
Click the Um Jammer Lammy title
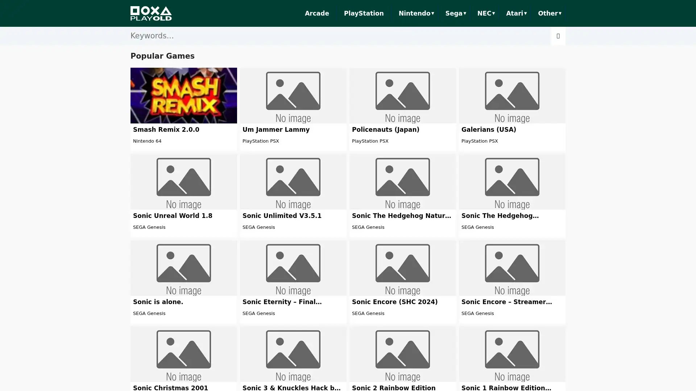pos(276,129)
